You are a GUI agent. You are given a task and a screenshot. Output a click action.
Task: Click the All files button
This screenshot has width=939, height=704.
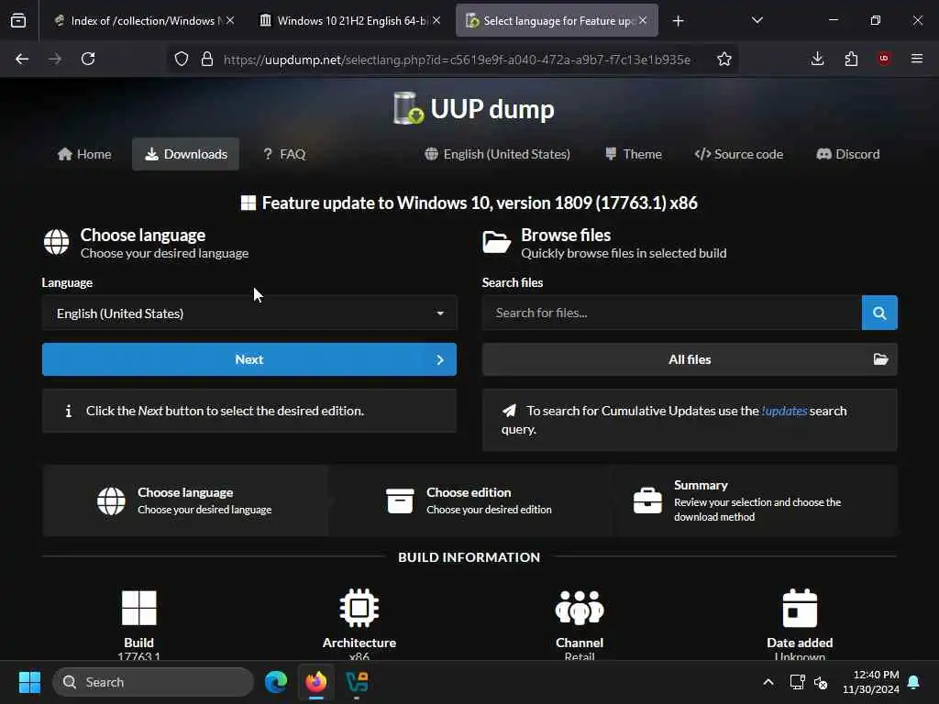[690, 359]
